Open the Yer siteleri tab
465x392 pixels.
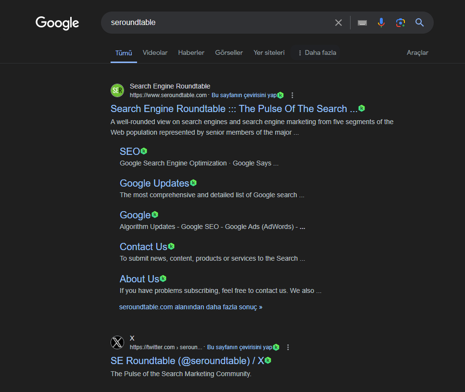click(269, 53)
